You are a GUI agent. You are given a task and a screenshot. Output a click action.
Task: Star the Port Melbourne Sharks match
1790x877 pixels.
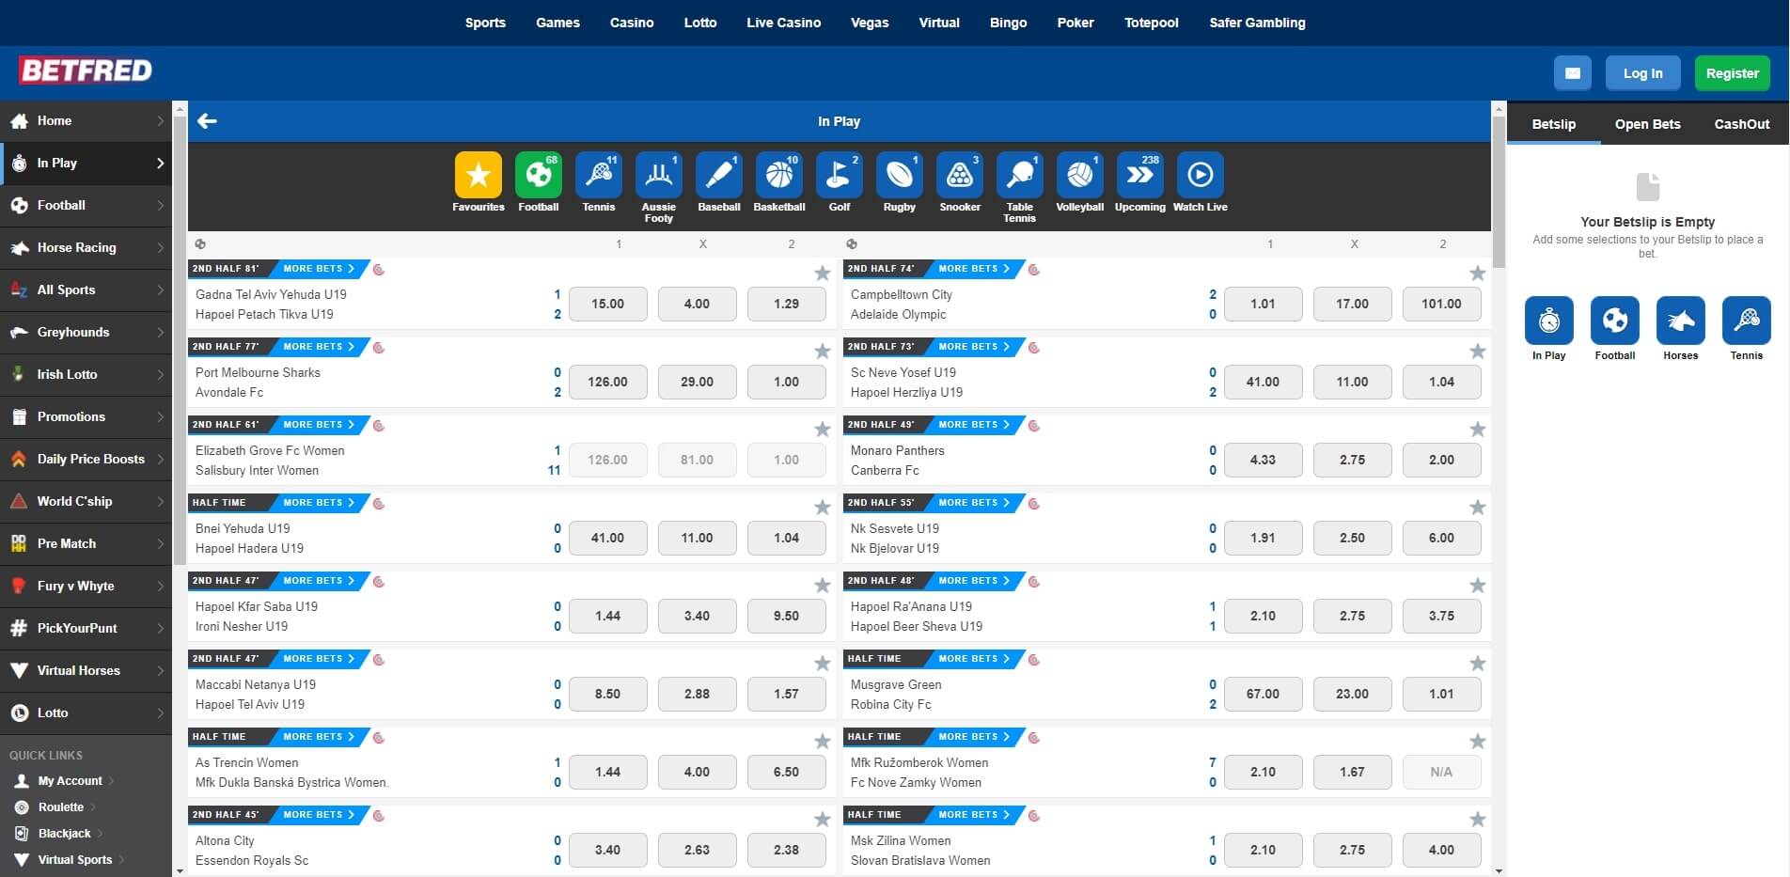tap(821, 351)
